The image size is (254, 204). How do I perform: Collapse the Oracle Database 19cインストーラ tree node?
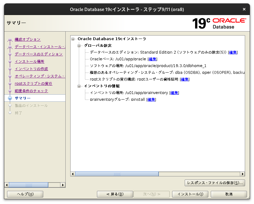pos(72,39)
